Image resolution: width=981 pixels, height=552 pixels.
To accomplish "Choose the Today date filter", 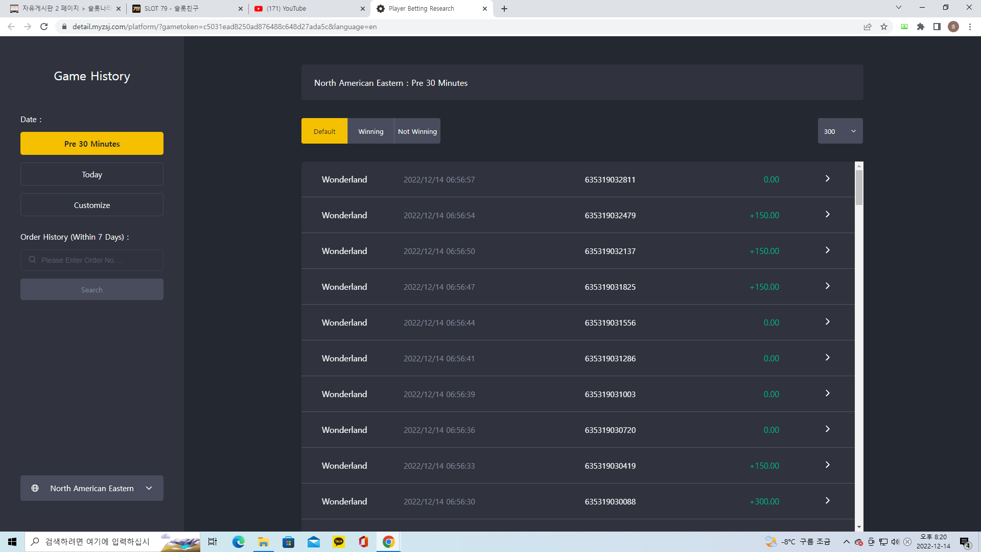I will coord(92,174).
